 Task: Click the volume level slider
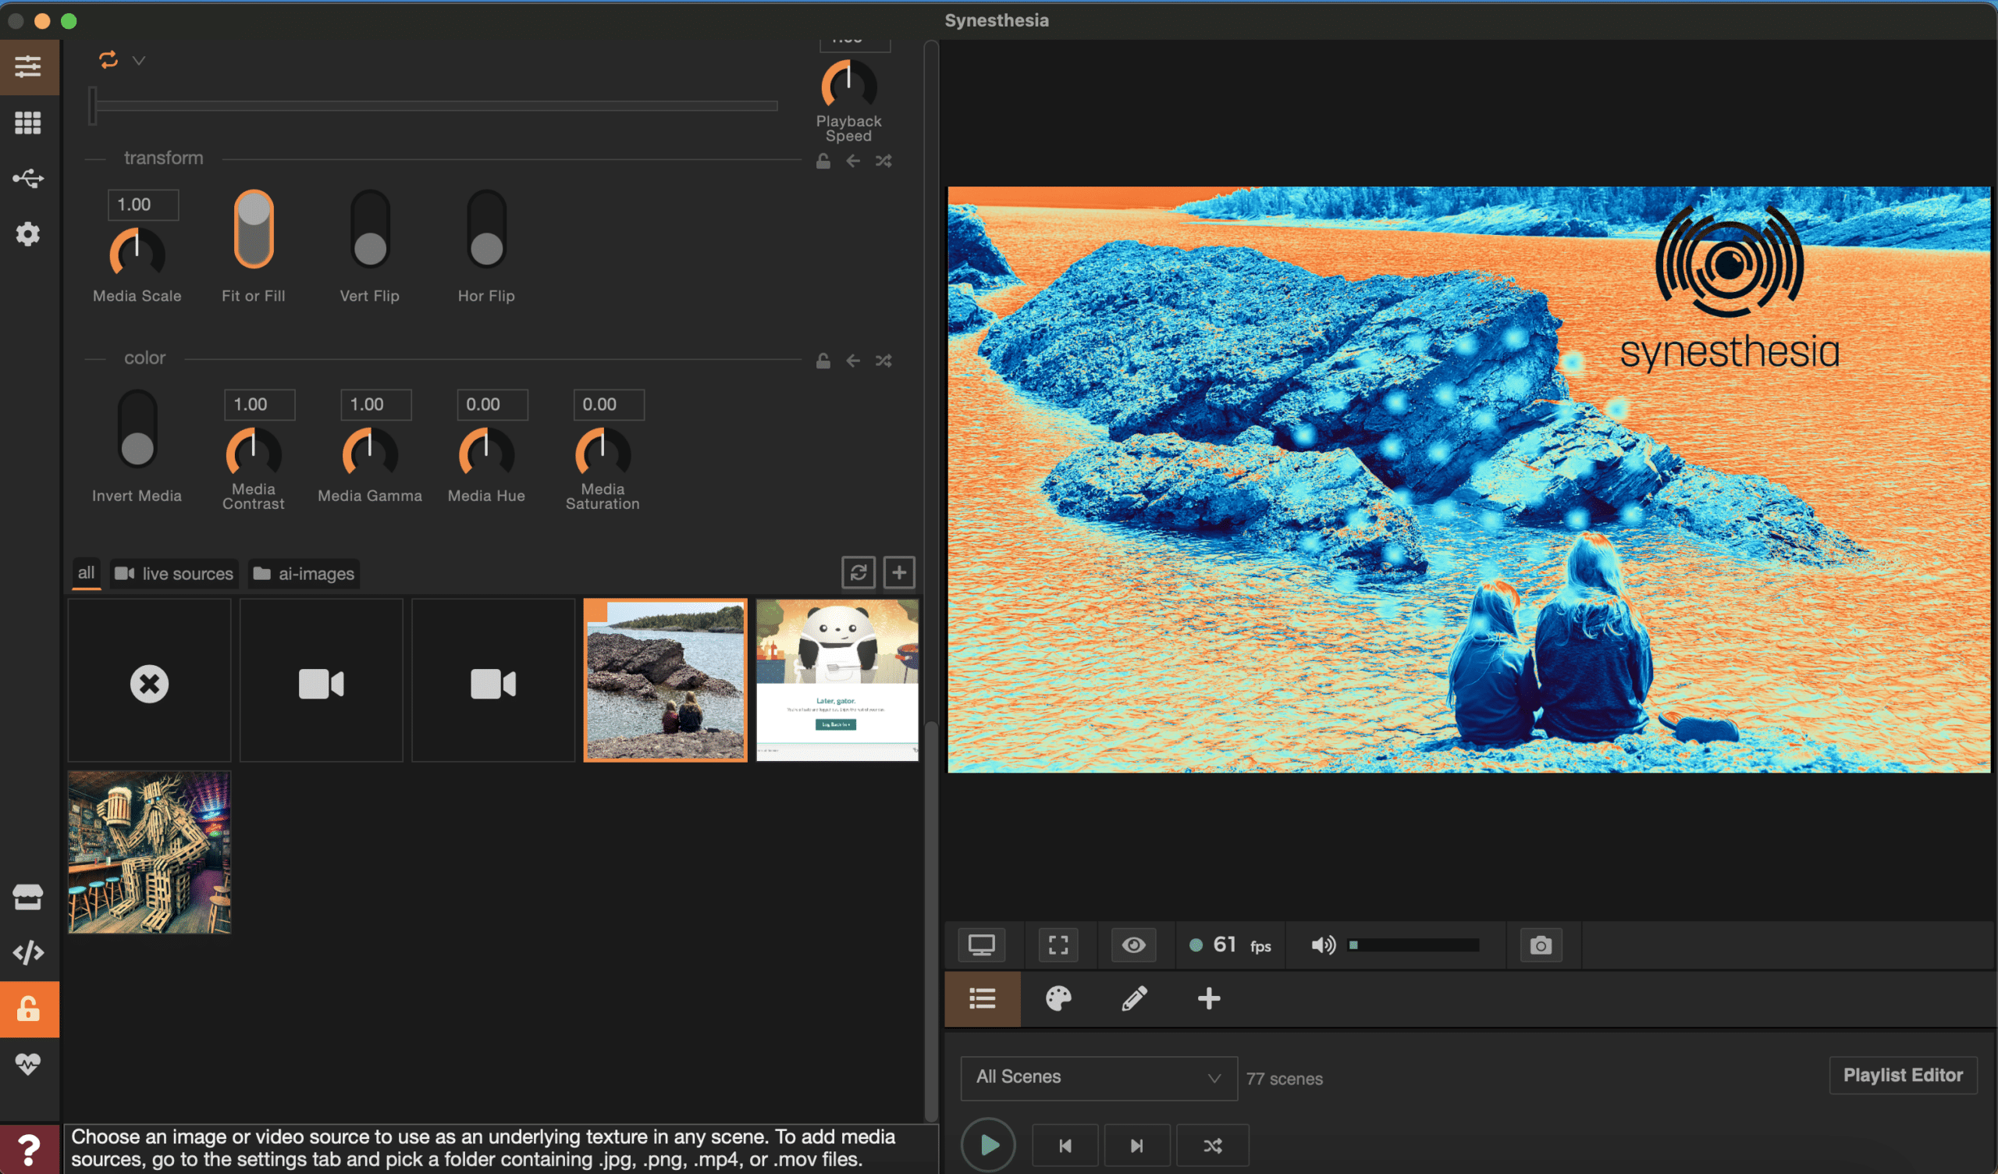[x=1415, y=945]
